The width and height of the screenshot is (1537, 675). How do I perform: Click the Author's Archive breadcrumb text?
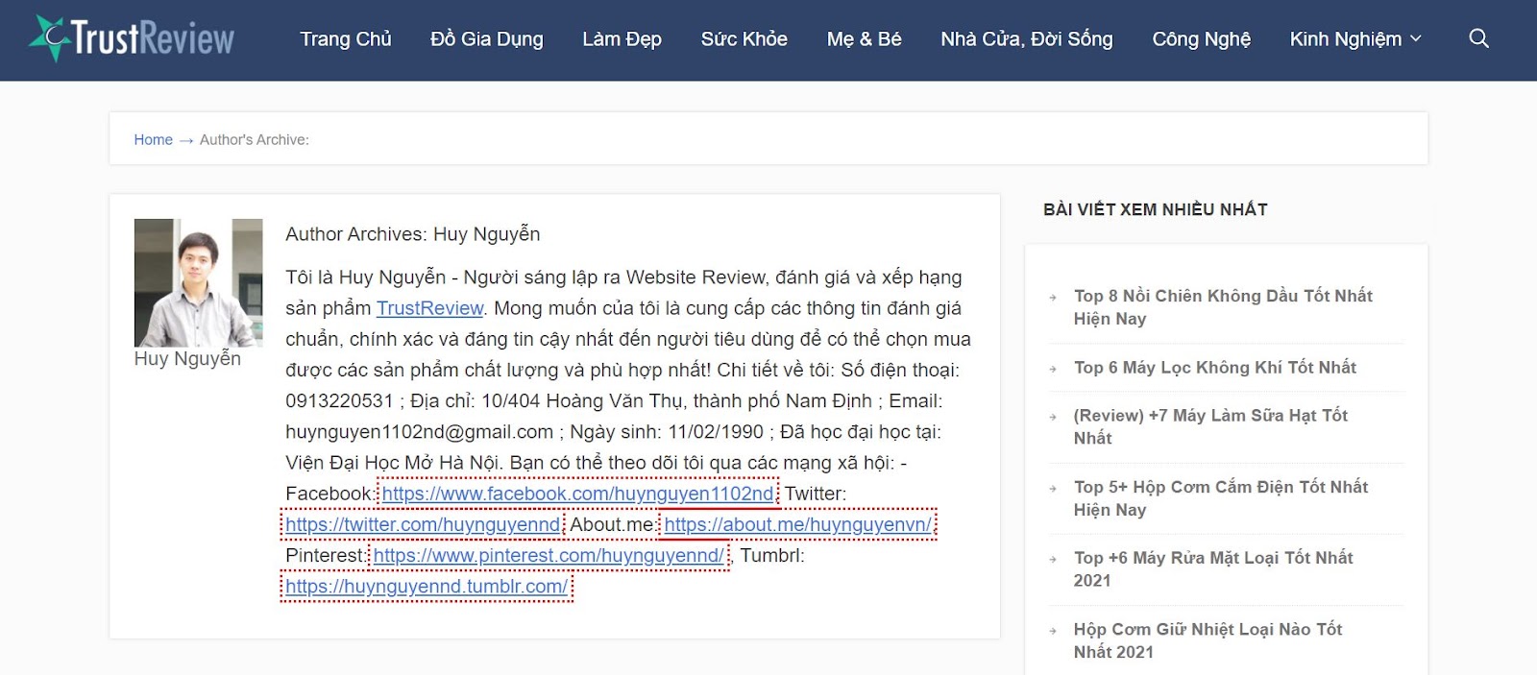[255, 140]
